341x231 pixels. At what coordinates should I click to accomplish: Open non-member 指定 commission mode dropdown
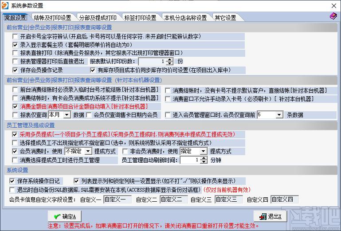tap(203, 151)
